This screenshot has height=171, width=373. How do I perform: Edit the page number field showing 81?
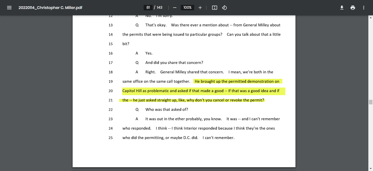(x=148, y=8)
